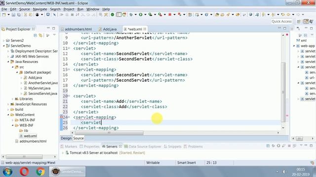
Task: Select addnumbers.html in Project Explorer
Action: point(31,141)
